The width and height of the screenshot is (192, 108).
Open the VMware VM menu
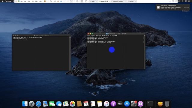point(33,1)
